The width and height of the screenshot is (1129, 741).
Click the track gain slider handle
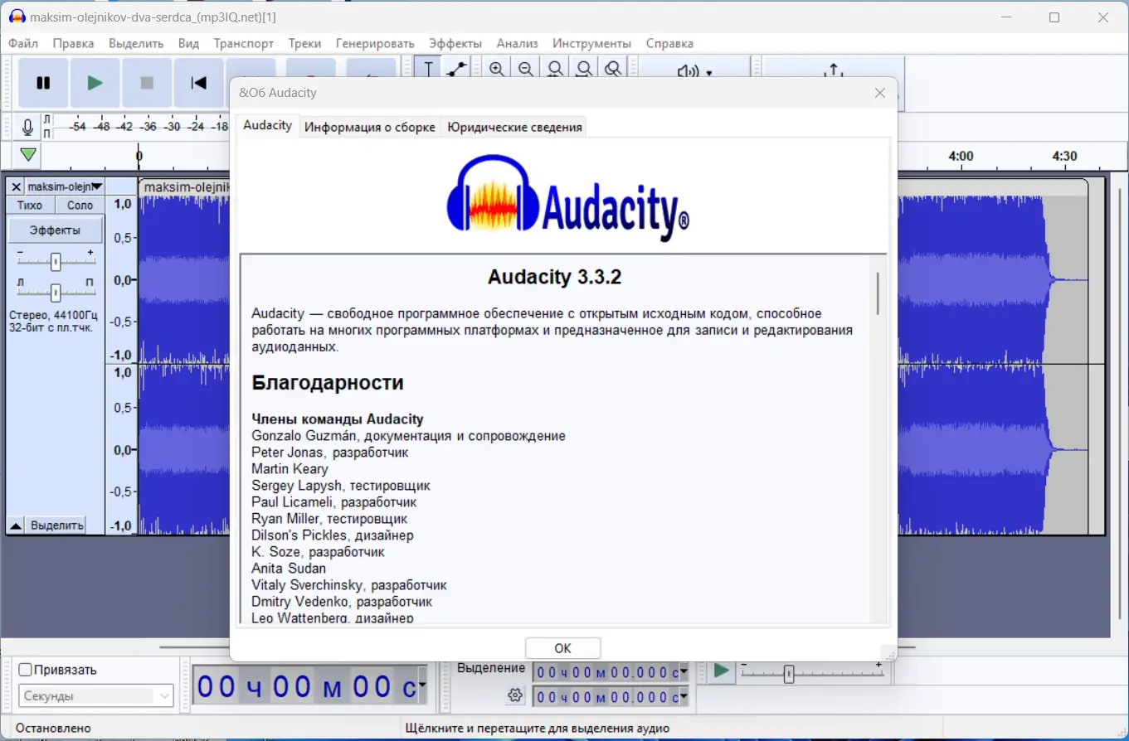(56, 262)
